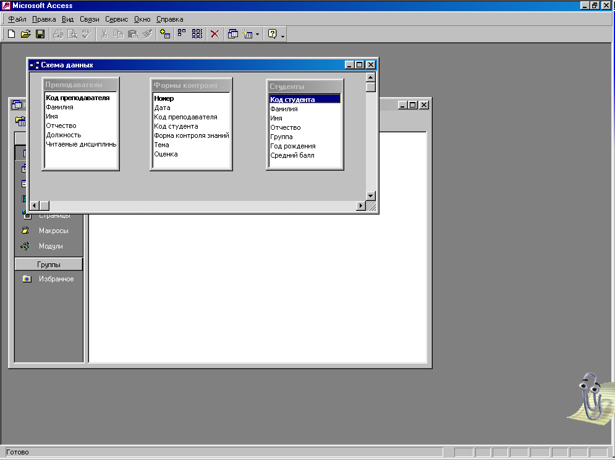Select the Форма контроля знаний field
Viewport: 615px width, 460px height.
click(192, 135)
